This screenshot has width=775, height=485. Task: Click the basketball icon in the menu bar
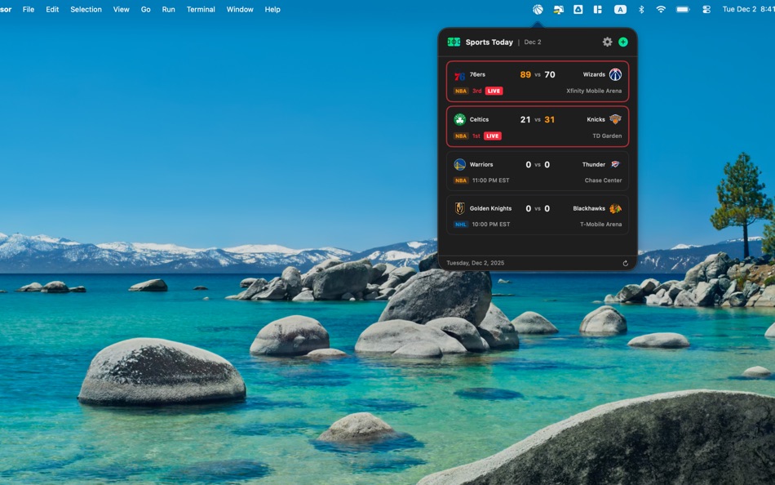pos(537,9)
